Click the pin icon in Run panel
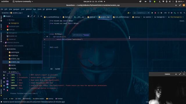Image resolution: width=186 pixels, height=104 pixels. 4,90
